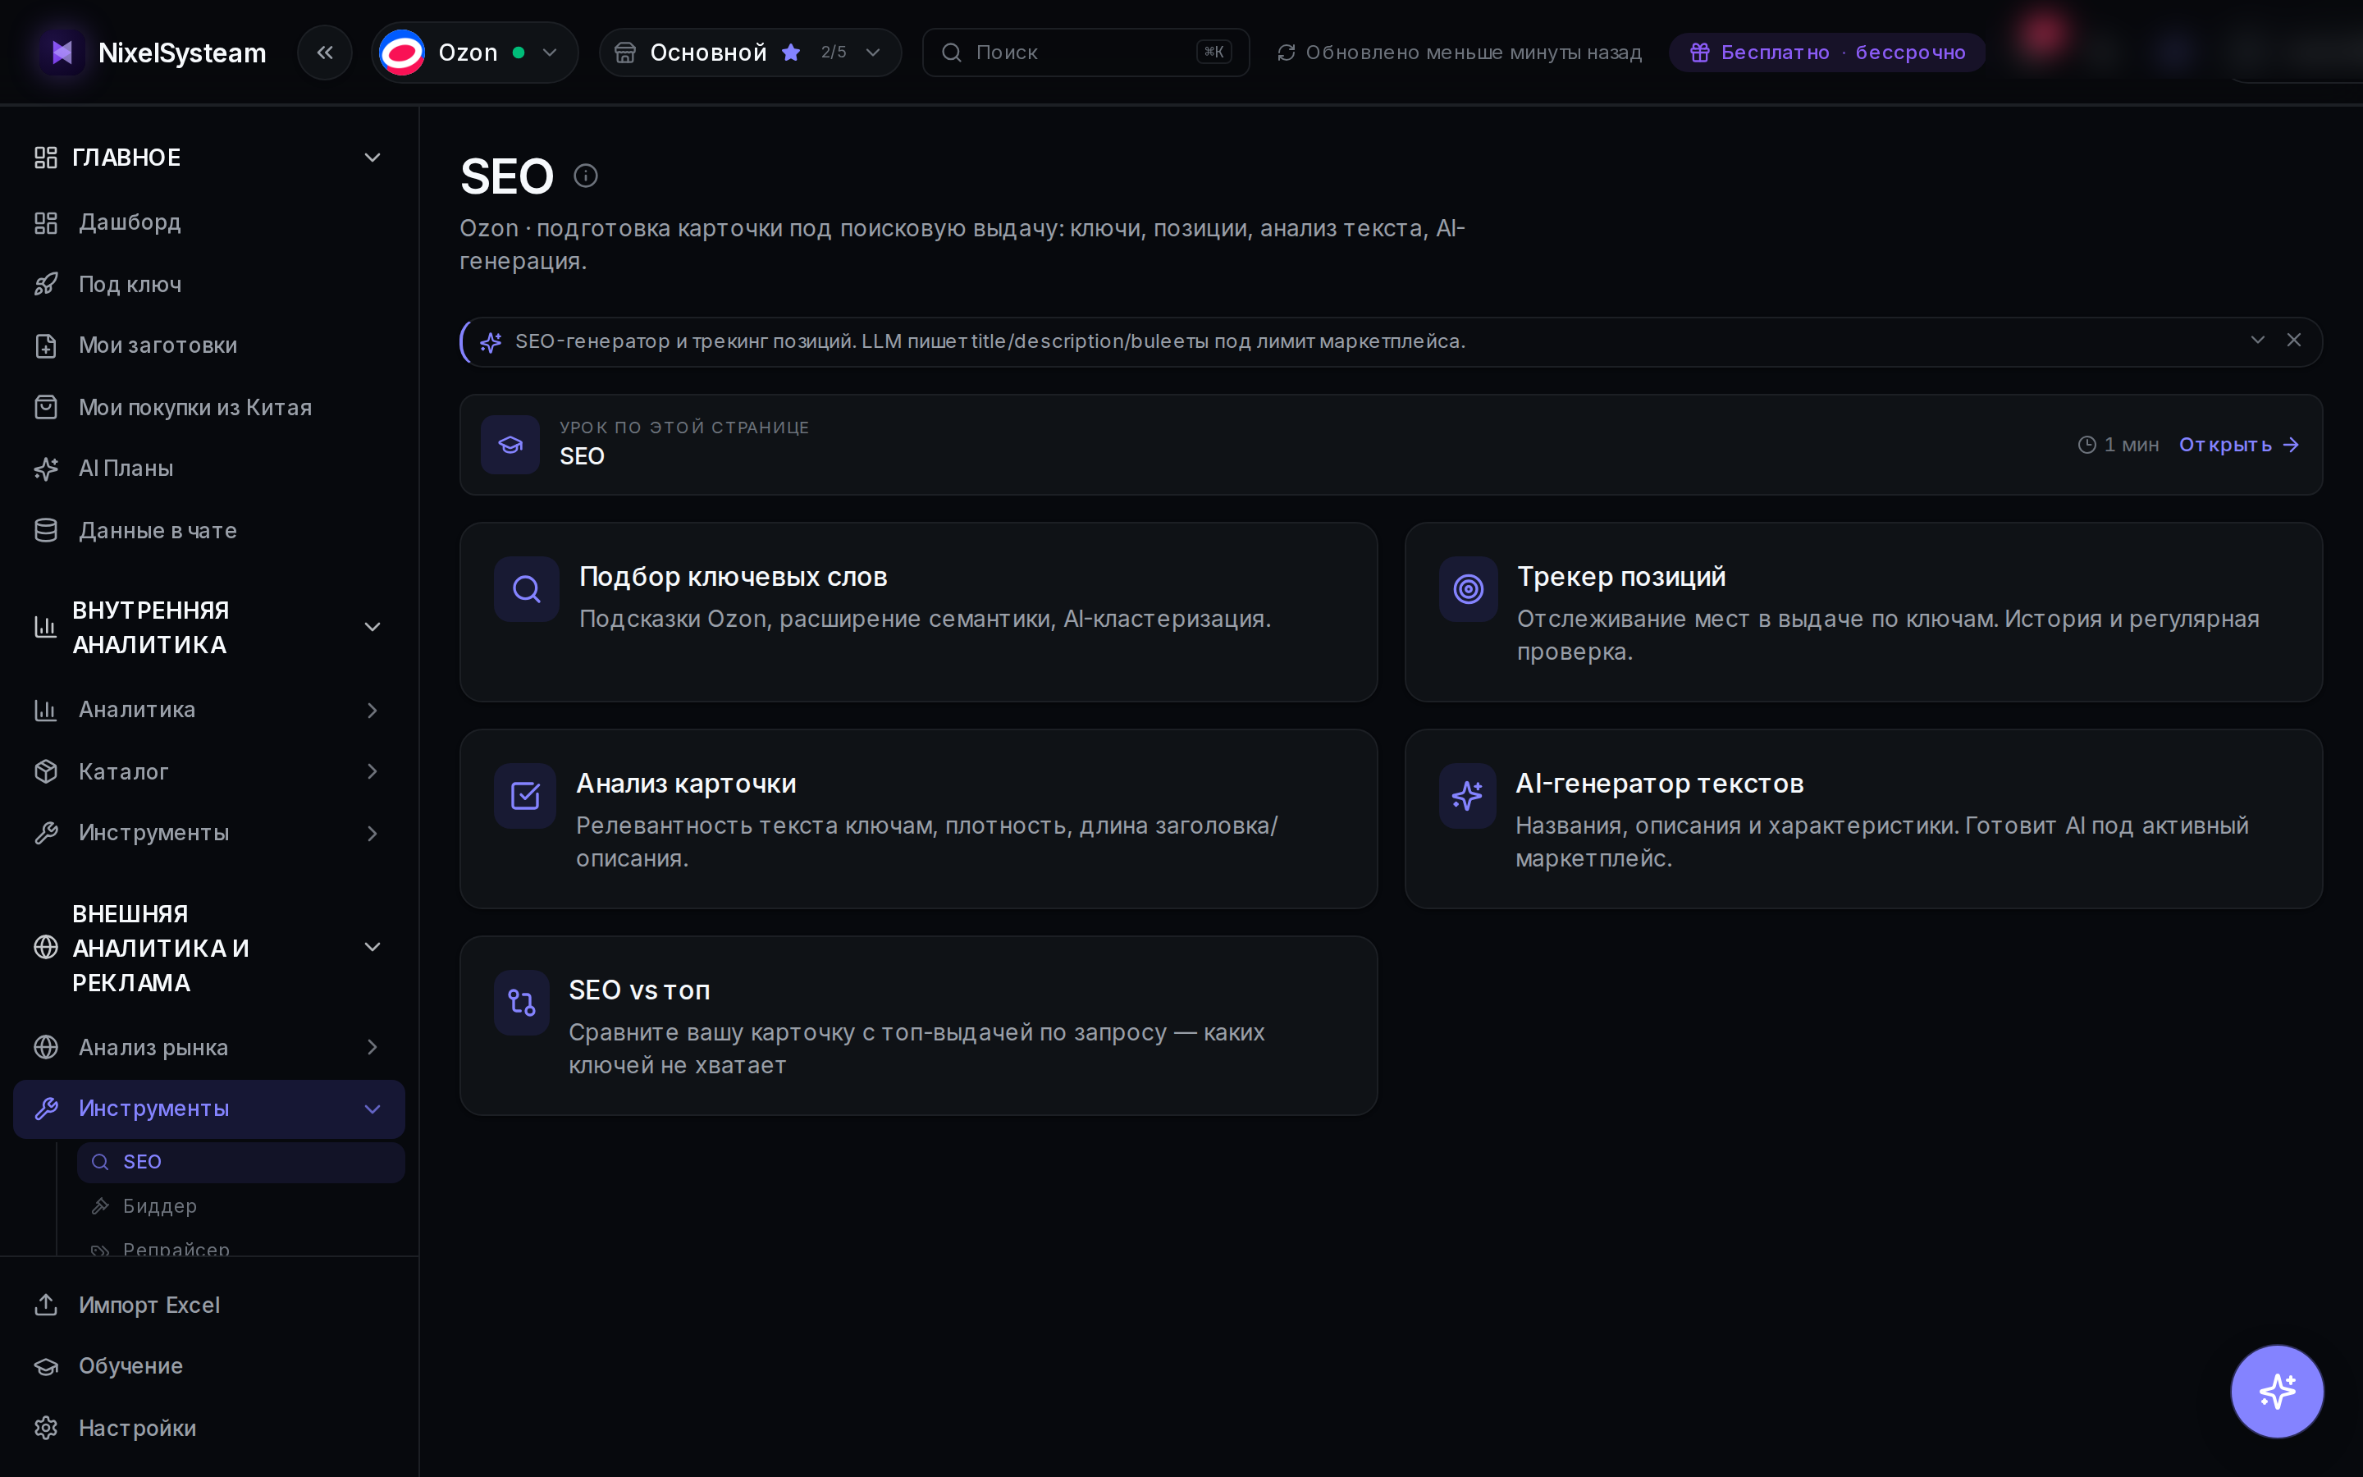Collapse the highlighted Инструменты menu chevron
Viewport: 2363px width, 1477px height.
click(372, 1109)
